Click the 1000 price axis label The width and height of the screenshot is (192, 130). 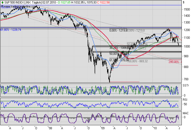point(187,46)
